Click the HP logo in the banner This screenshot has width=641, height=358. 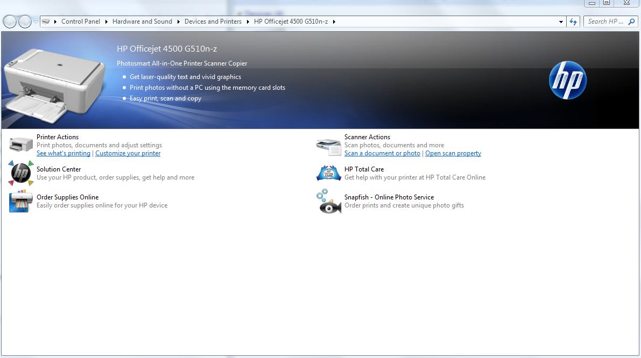[568, 80]
